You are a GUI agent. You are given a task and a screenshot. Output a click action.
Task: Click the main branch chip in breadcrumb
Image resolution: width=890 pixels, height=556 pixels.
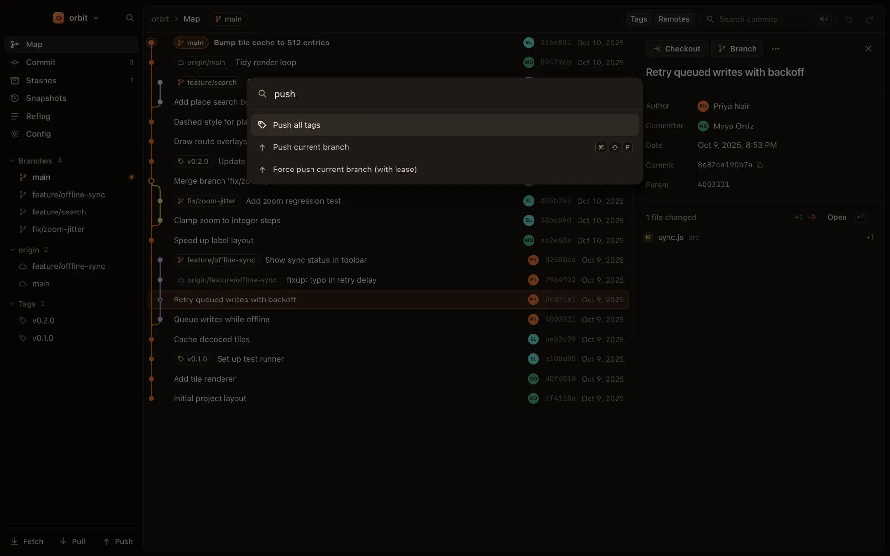pyautogui.click(x=228, y=19)
